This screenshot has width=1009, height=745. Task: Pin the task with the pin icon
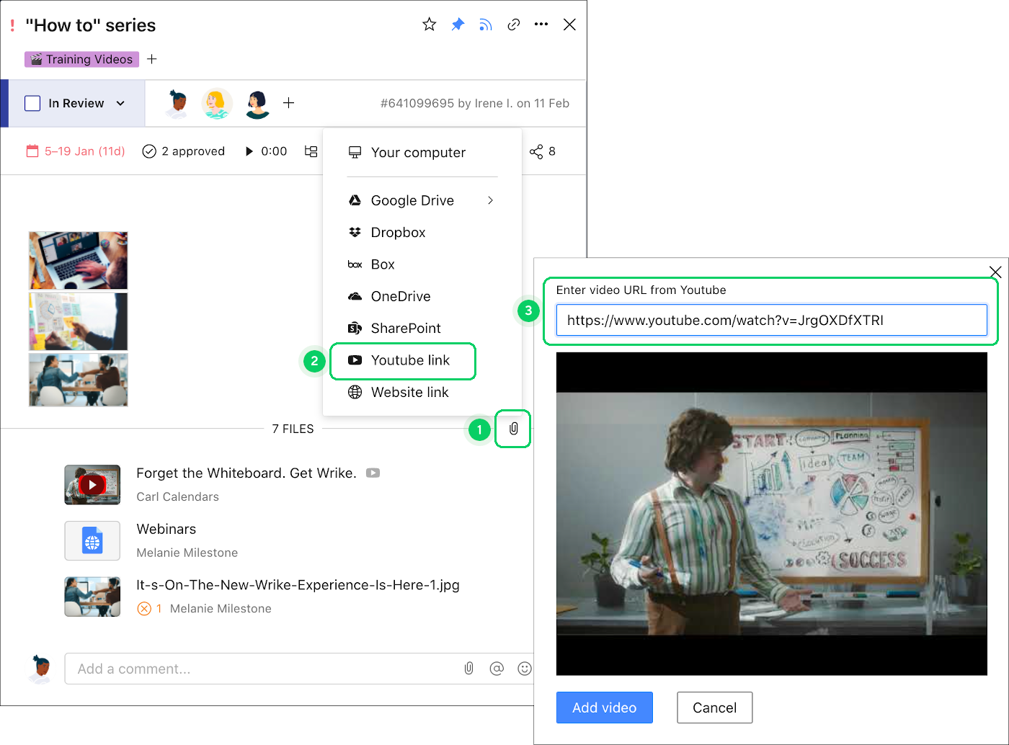(458, 24)
